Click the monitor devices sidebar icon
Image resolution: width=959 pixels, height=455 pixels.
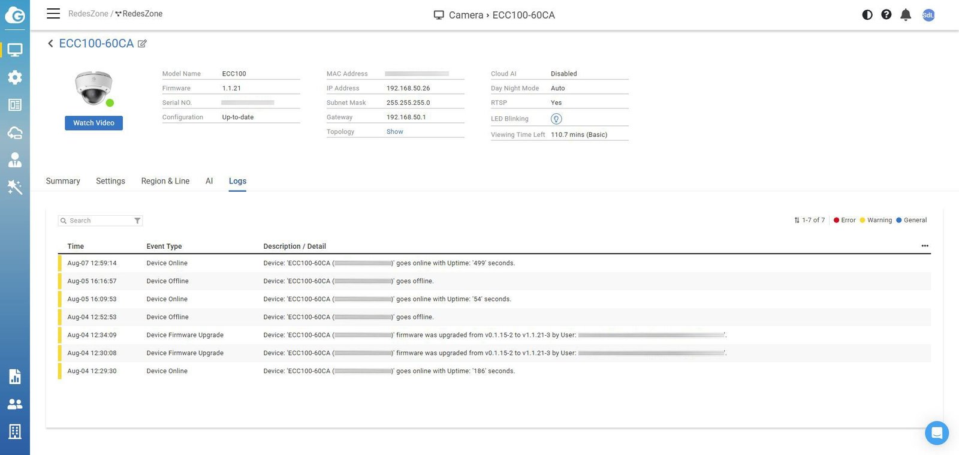14,50
